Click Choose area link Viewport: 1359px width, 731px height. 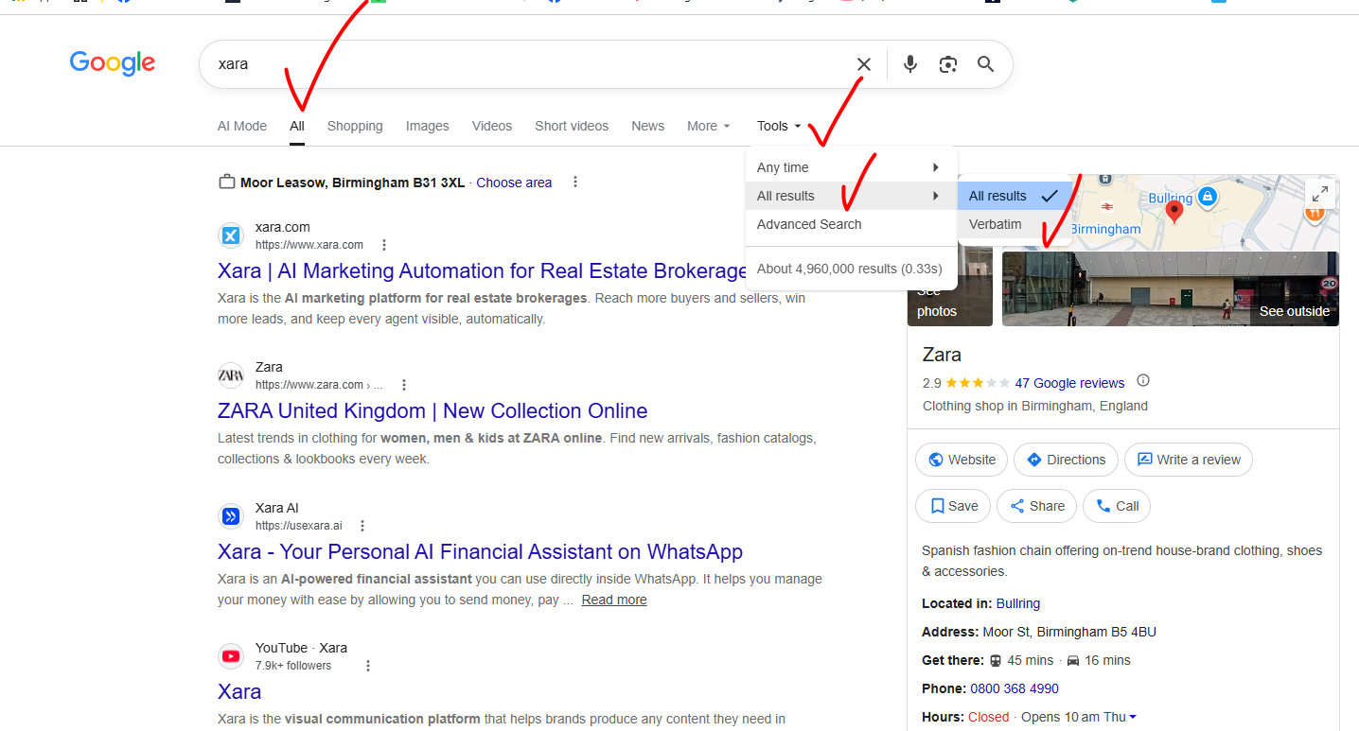514,183
